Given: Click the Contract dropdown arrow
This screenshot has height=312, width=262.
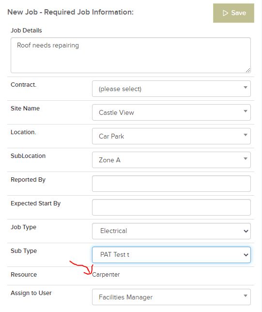Looking at the screenshot, I should pyautogui.click(x=246, y=87).
